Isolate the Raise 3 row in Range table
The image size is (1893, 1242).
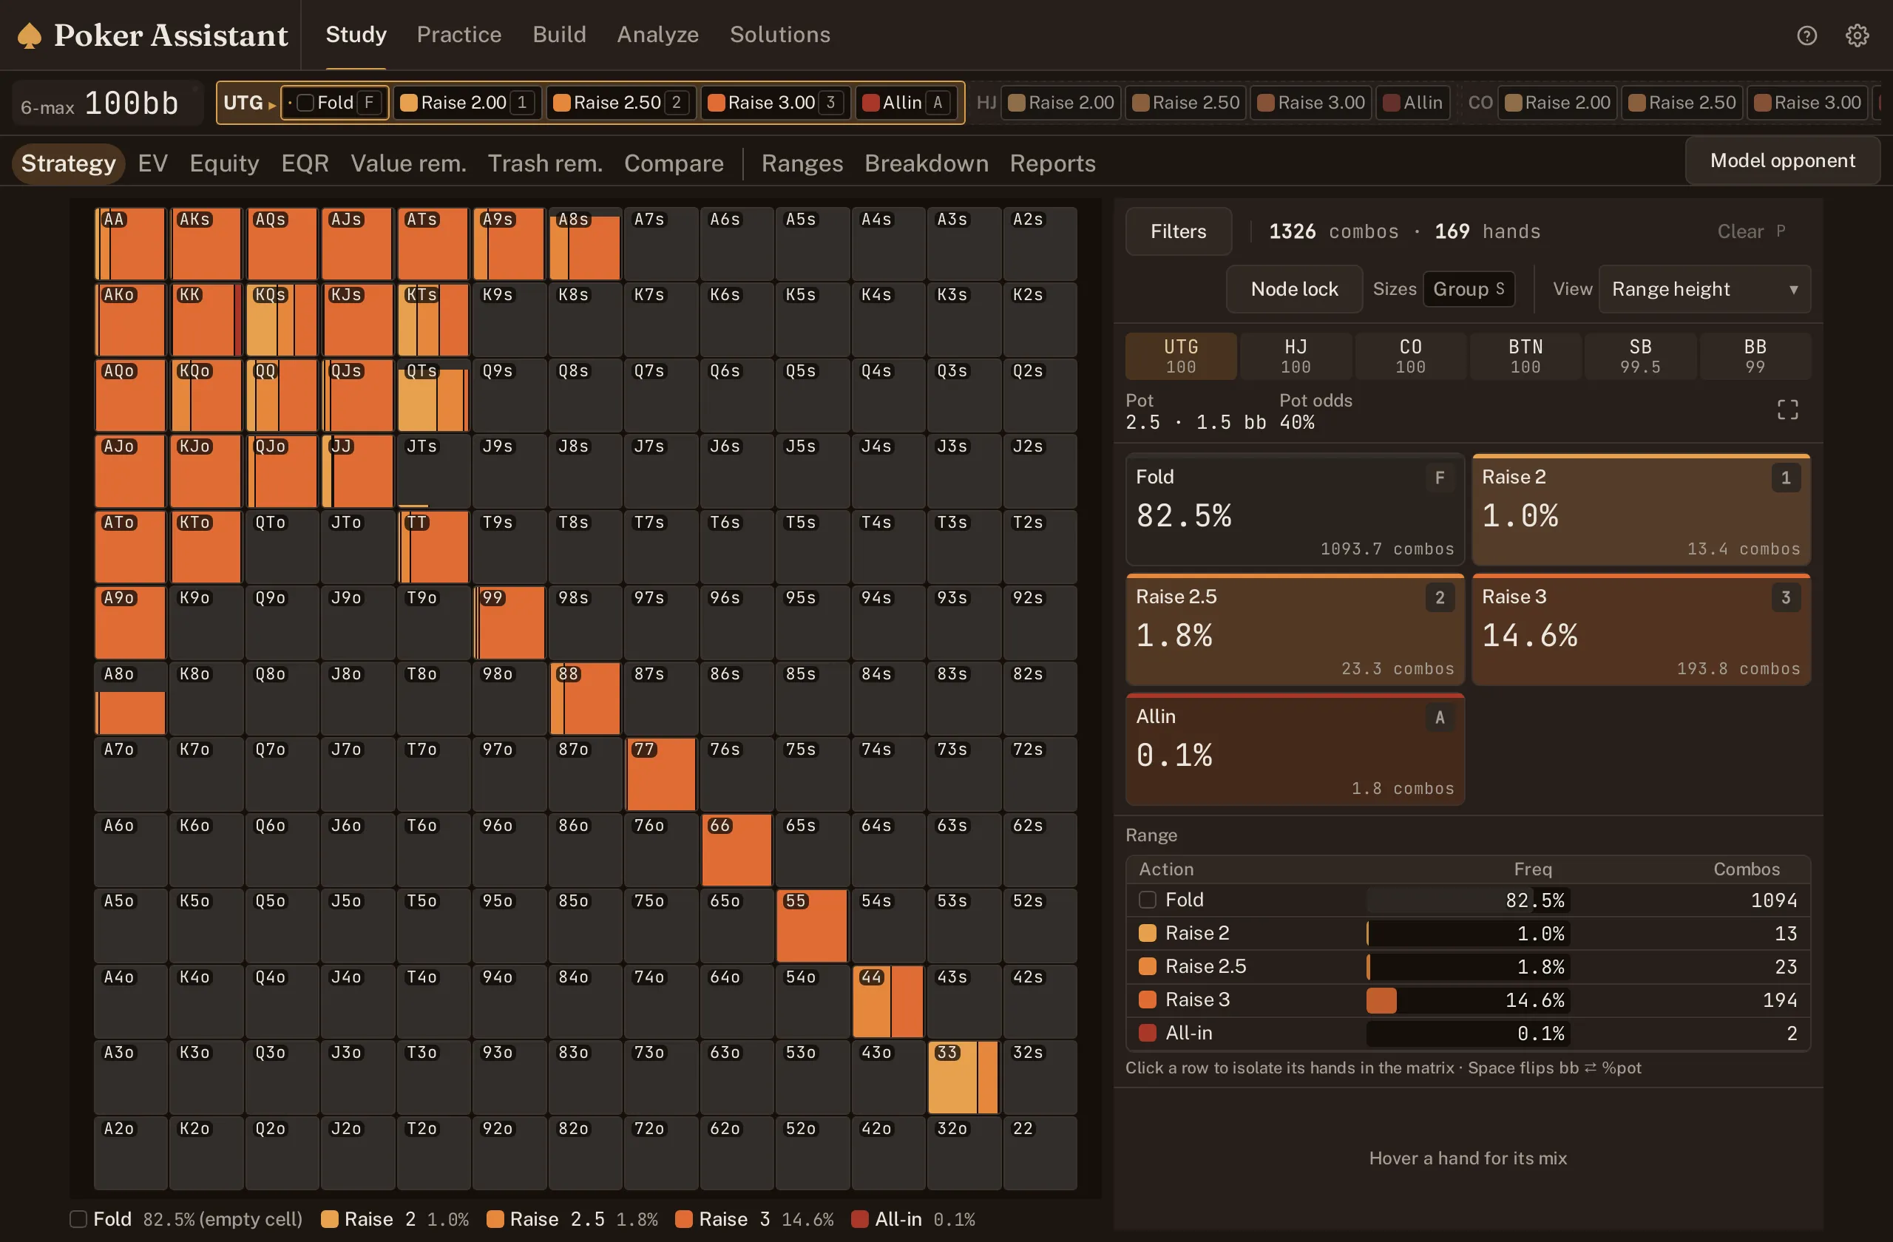[x=1468, y=1000]
